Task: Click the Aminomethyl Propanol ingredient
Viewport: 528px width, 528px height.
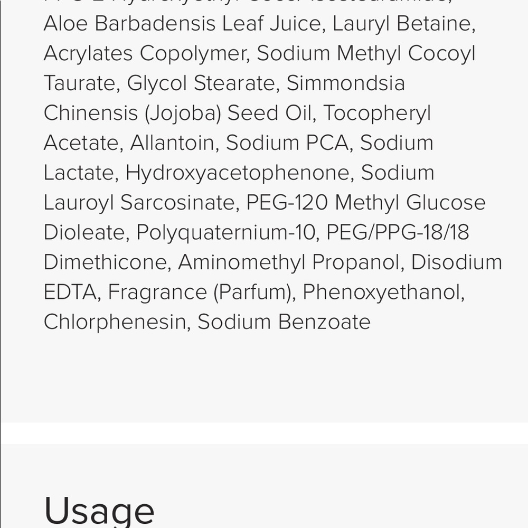Action: tap(288, 262)
